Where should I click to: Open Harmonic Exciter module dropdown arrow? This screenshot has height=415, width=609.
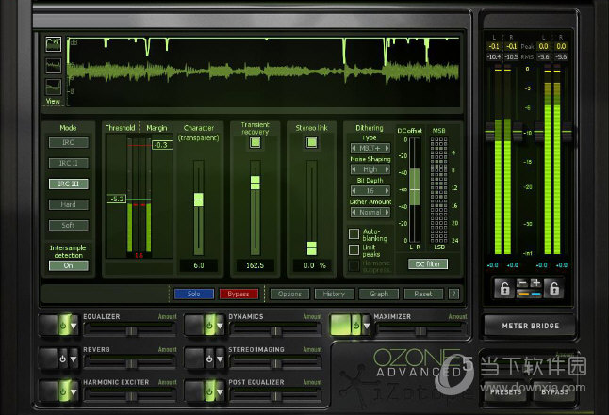[x=74, y=392]
